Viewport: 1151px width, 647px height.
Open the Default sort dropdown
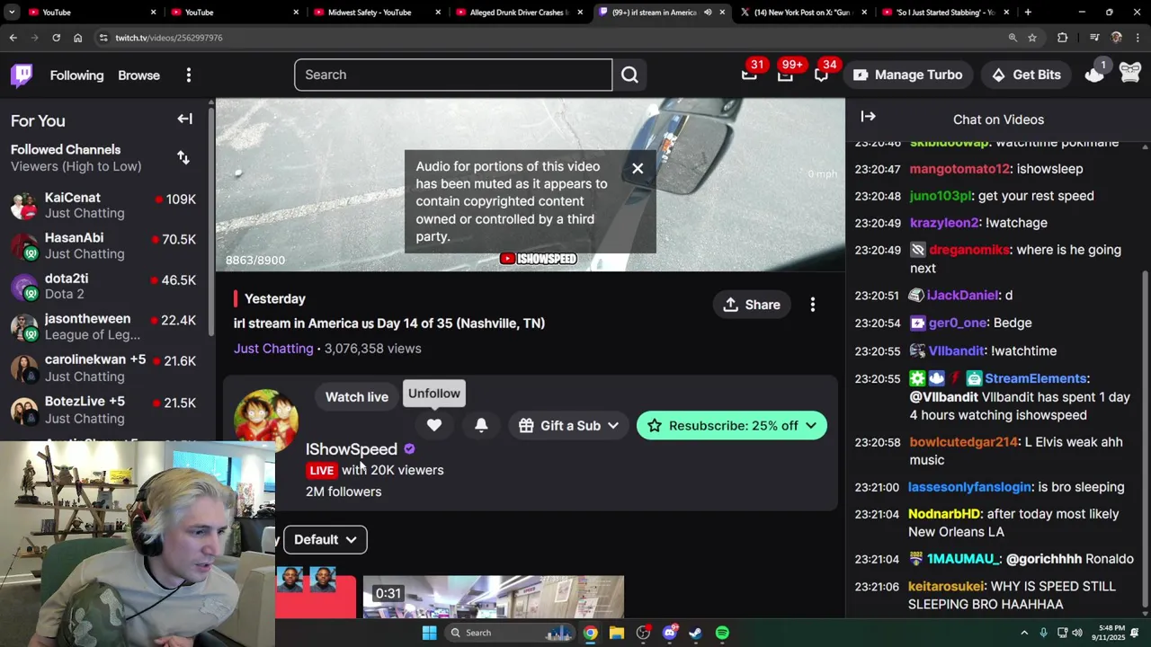point(325,539)
